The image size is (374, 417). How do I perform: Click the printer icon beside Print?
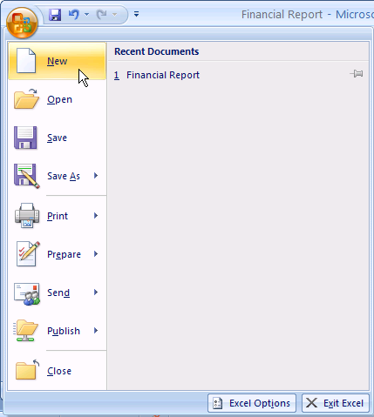coord(27,216)
